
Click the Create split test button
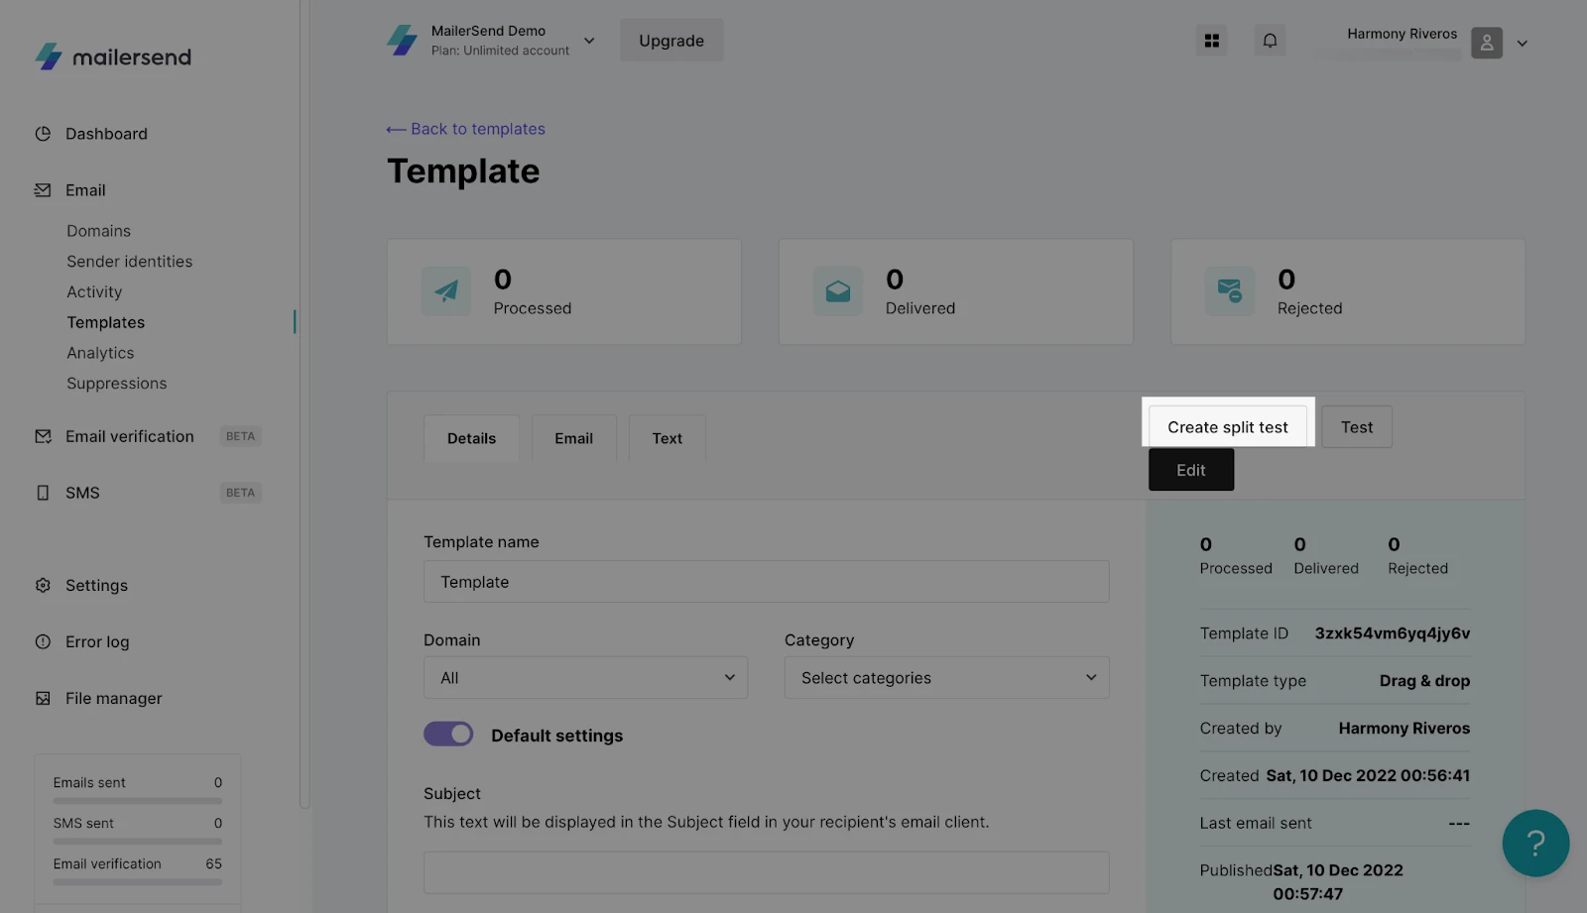1227,427
